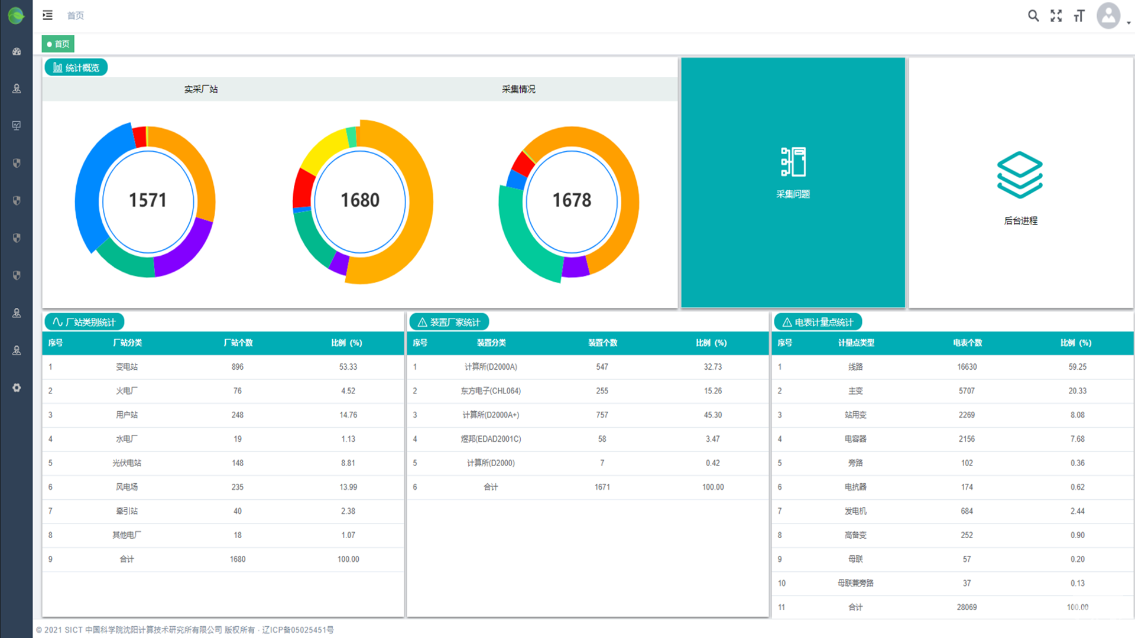Open the user avatar dropdown menu

1108,16
